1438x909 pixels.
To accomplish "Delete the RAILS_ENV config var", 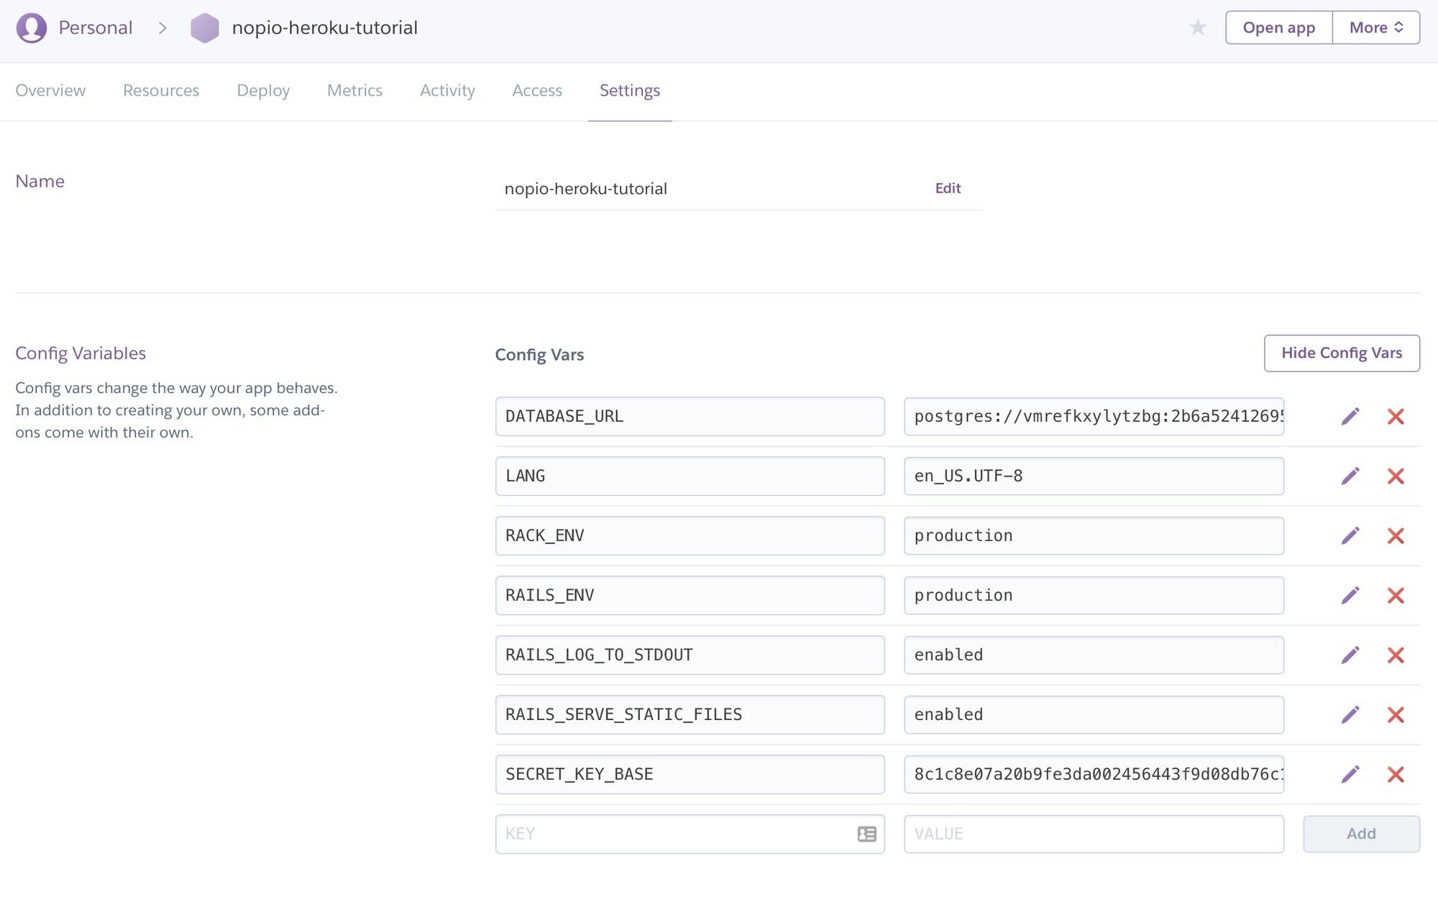I will 1396,595.
